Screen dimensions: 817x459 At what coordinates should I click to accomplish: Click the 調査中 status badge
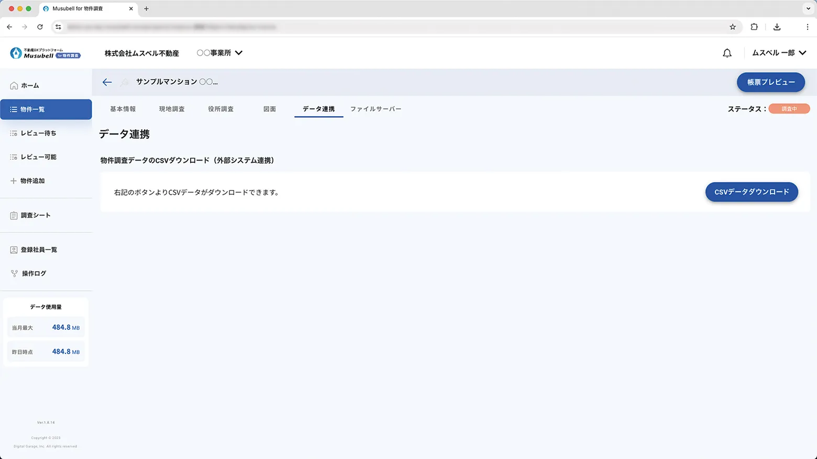tap(789, 108)
